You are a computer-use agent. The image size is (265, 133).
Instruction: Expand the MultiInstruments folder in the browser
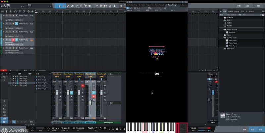click(x=223, y=18)
